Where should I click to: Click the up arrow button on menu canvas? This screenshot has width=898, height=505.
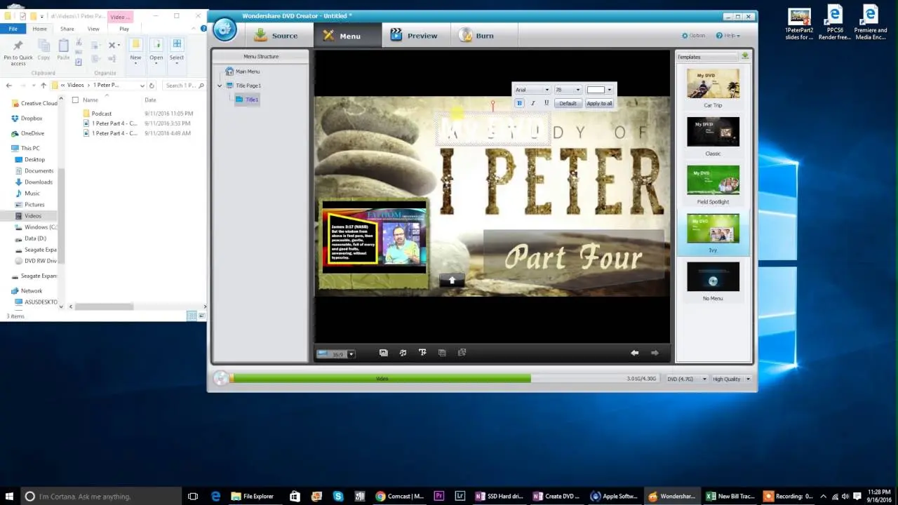(x=452, y=280)
